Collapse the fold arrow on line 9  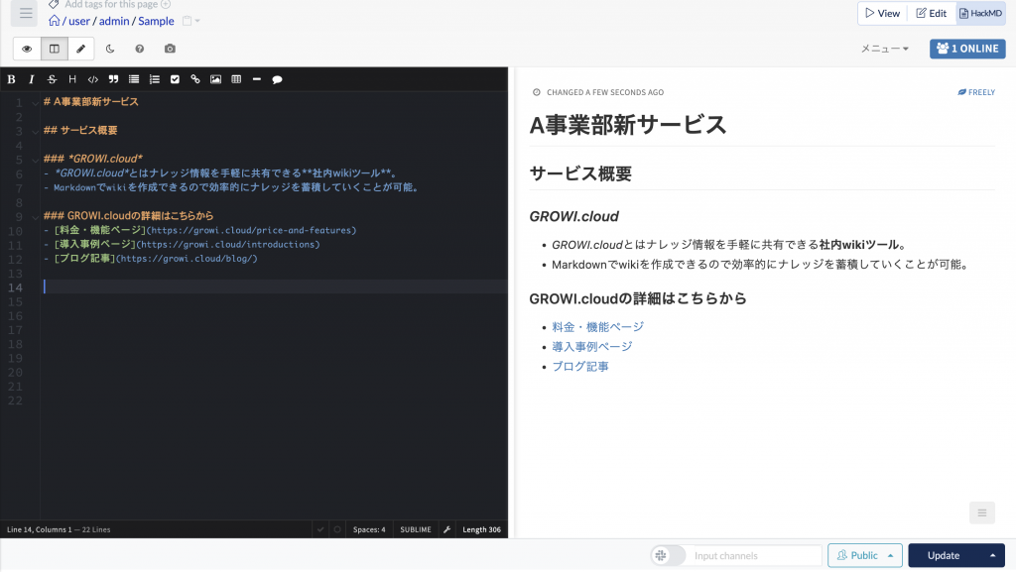tap(35, 216)
